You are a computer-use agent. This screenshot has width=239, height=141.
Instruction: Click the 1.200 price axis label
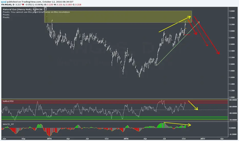coord(232,90)
